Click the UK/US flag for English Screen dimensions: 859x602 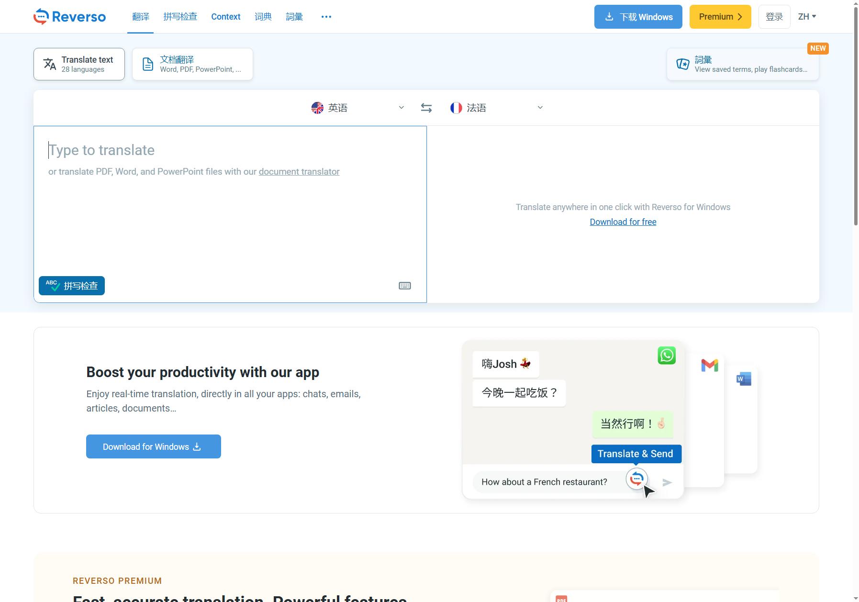tap(317, 108)
